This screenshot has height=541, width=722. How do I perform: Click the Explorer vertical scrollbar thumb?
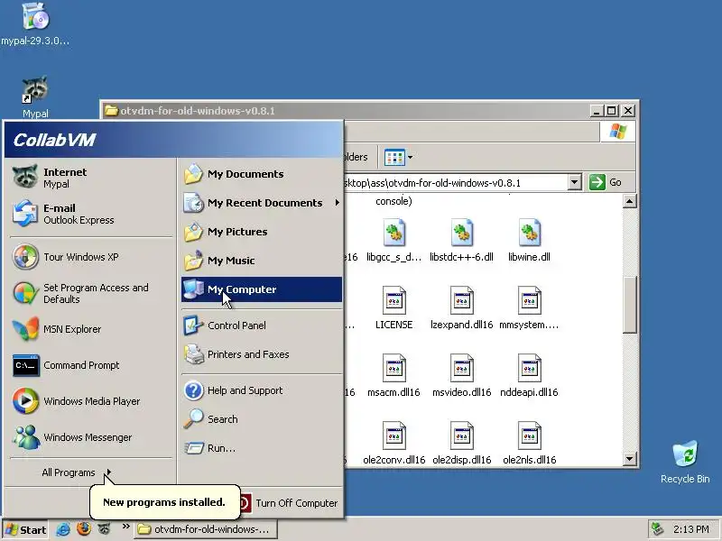(x=629, y=305)
